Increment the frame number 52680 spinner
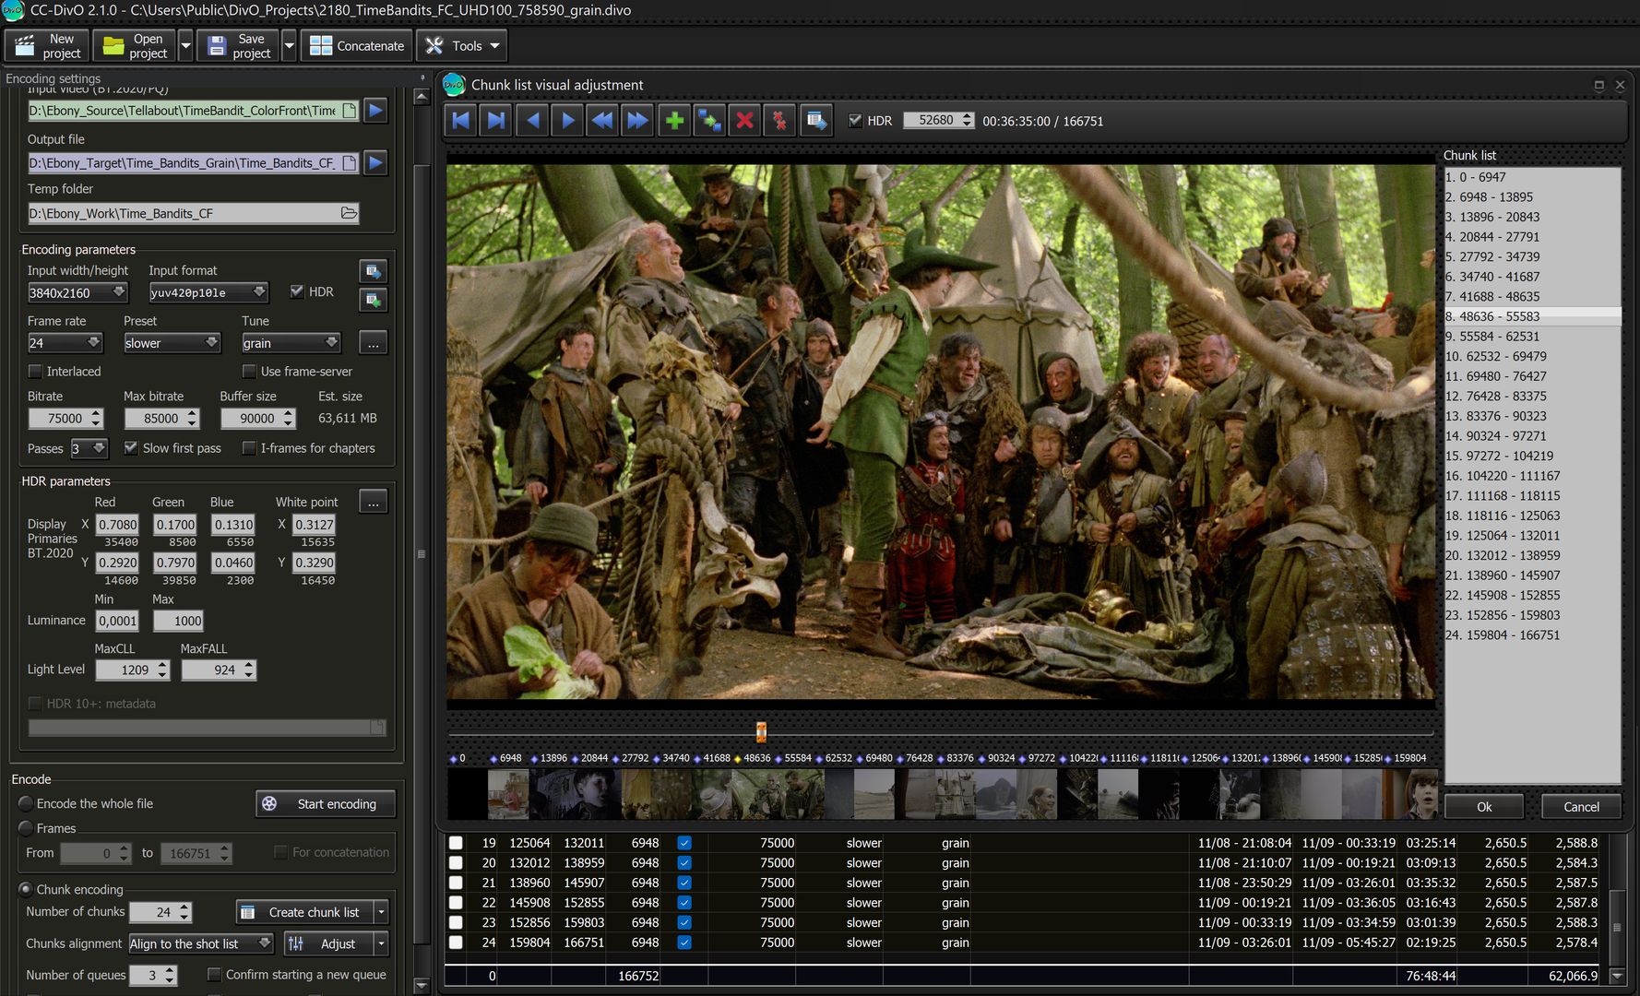The height and width of the screenshot is (996, 1640). (x=967, y=116)
